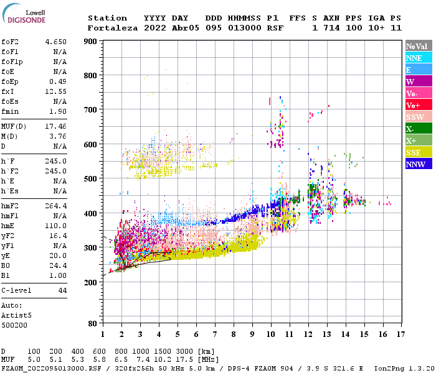The height and width of the screenshot is (373, 436).
Task: Click the AXN value 714
Action: coord(331,28)
